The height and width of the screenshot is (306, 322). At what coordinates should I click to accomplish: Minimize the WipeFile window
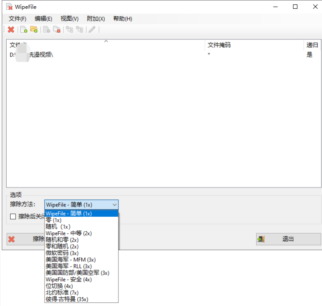[275, 7]
